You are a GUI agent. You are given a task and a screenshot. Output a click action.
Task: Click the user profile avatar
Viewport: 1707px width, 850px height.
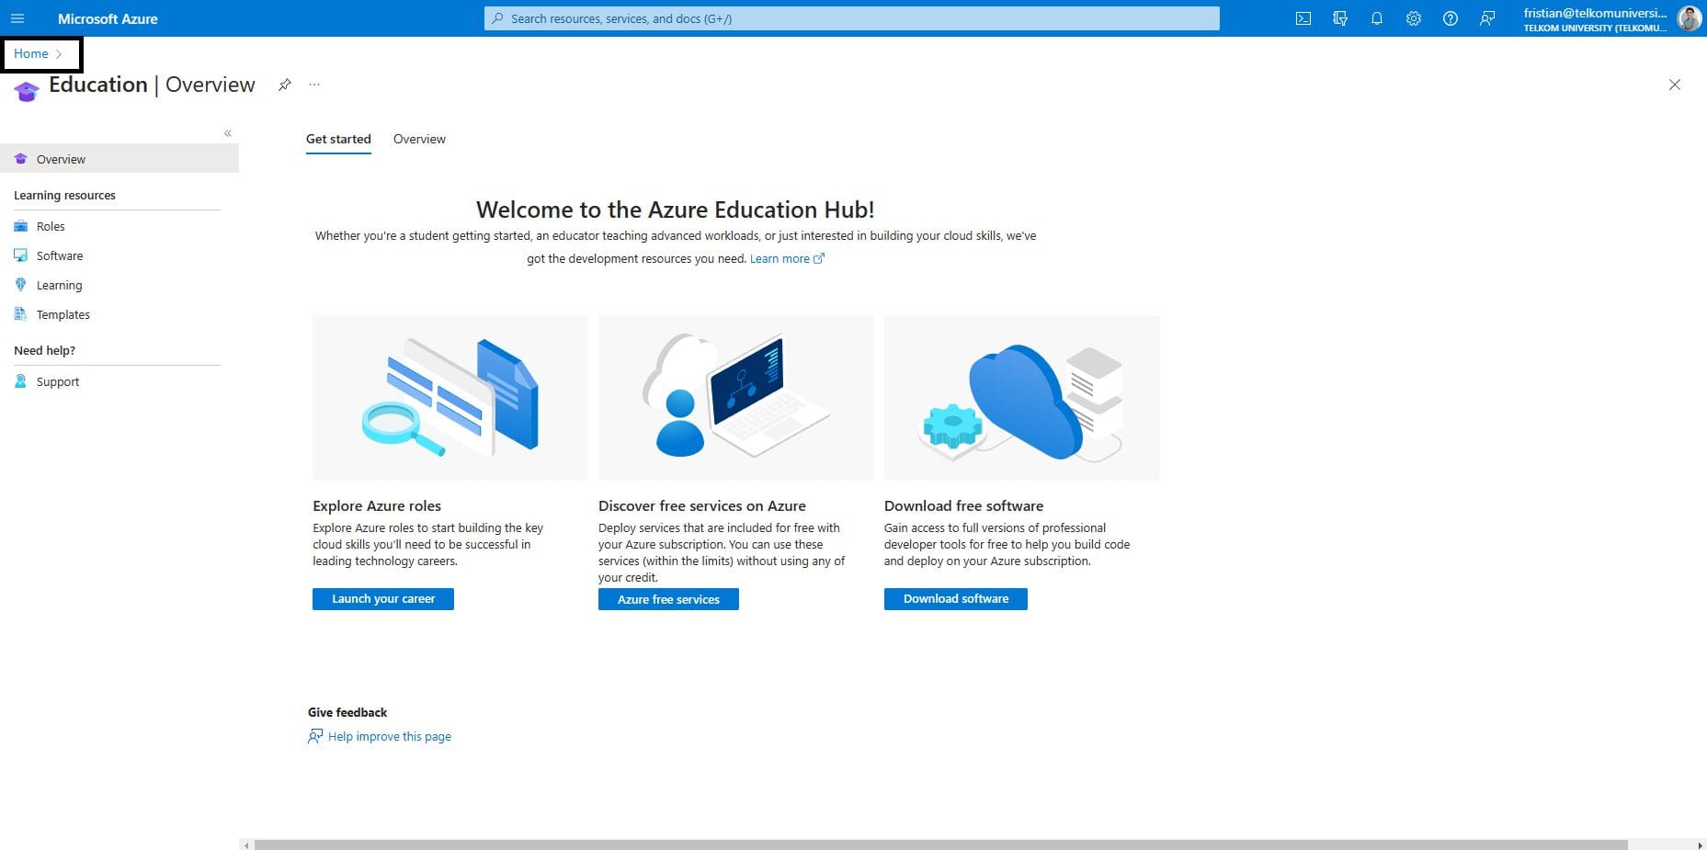click(x=1689, y=18)
